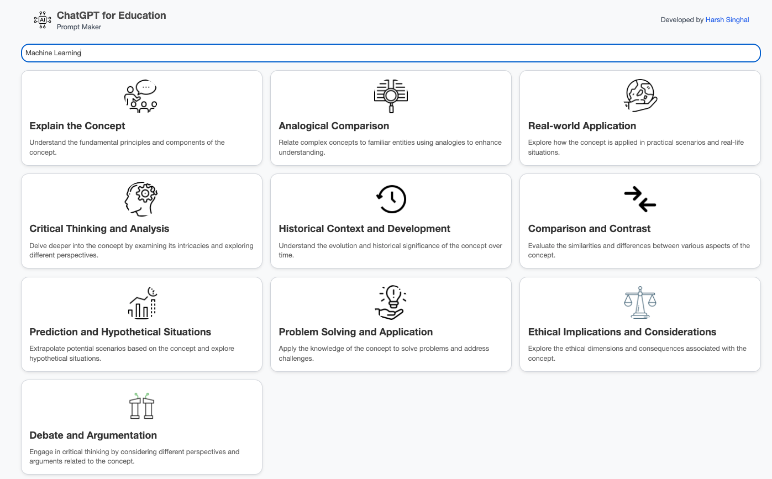Viewport: 772px width, 479px height.
Task: Click description 'Evaluate the similarities and differences'
Action: [x=639, y=250]
